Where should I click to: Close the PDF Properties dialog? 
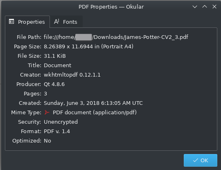[214, 7]
